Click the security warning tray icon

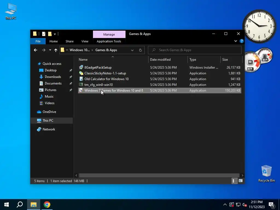[231, 205]
